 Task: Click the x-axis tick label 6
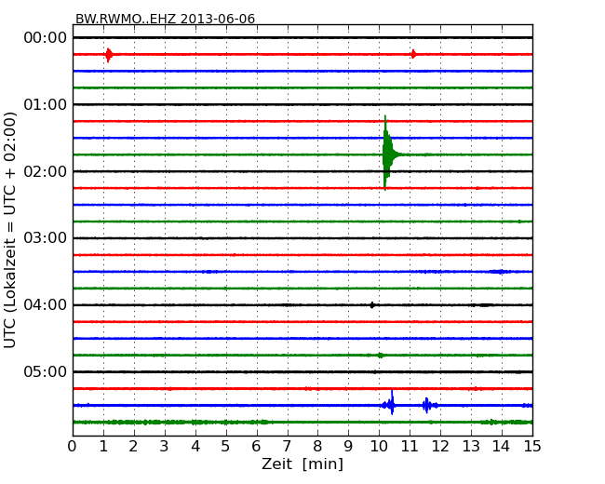[256, 447]
